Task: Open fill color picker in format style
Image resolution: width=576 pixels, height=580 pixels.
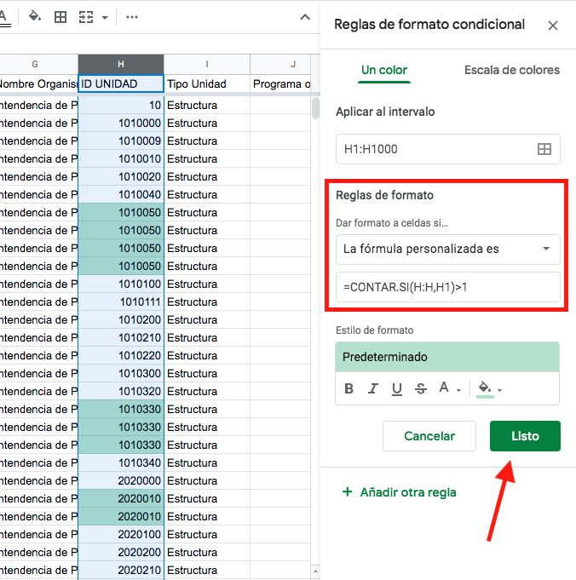Action: 488,389
